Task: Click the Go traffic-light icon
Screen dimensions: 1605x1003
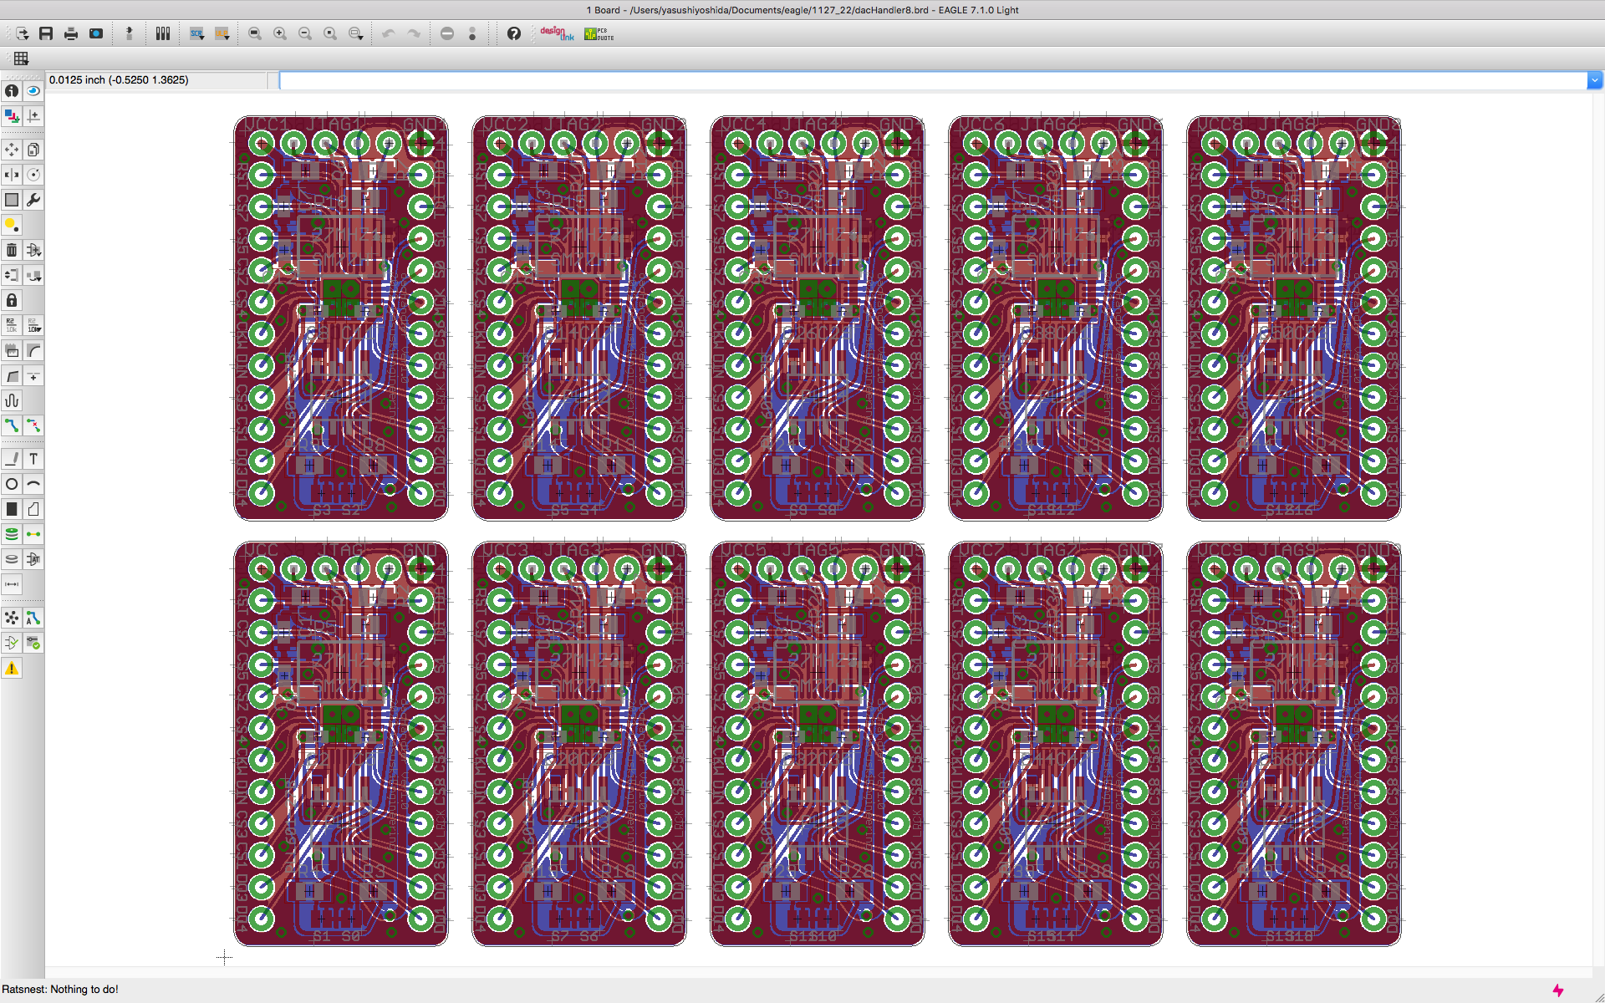Action: click(472, 33)
